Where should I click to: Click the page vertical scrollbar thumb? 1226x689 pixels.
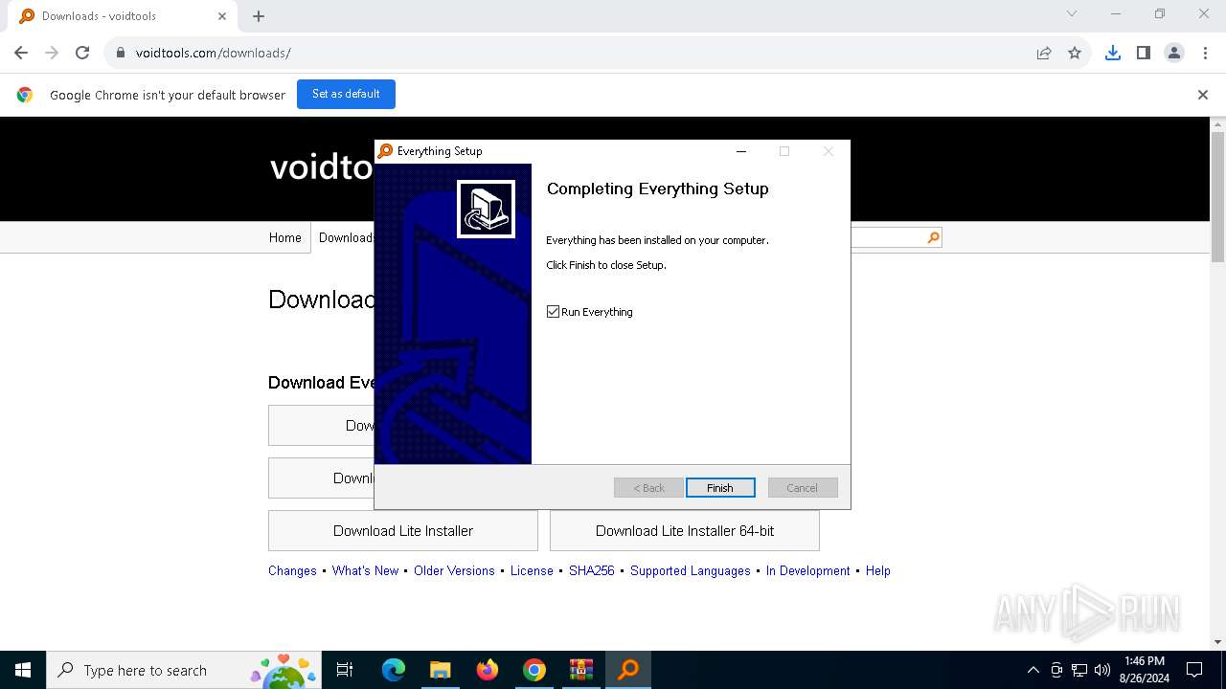(x=1217, y=196)
